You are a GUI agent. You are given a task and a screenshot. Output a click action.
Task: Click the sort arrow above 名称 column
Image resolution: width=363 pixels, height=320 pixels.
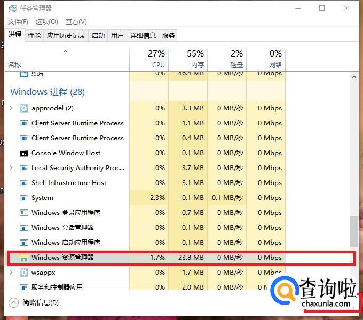point(66,52)
